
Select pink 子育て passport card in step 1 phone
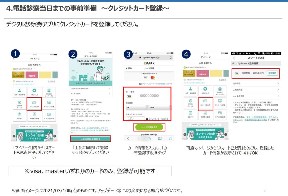point(31,75)
